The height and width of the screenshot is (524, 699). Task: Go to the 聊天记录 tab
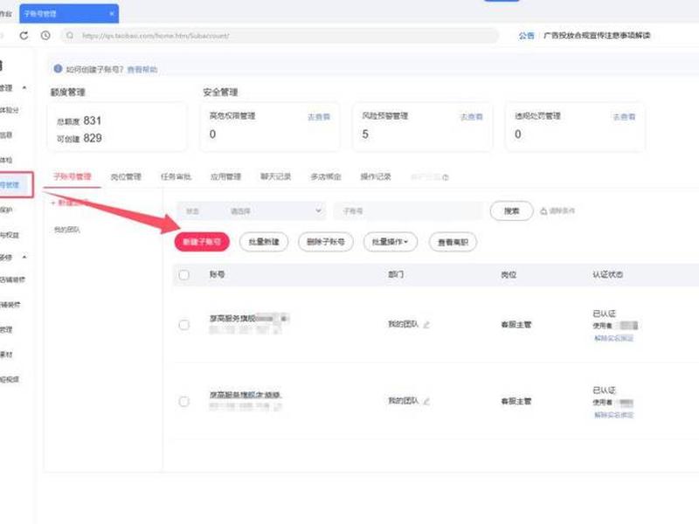tap(275, 177)
